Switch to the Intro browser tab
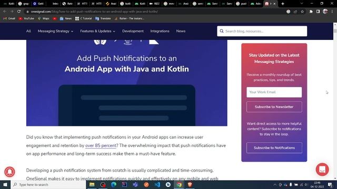 coord(53,4)
